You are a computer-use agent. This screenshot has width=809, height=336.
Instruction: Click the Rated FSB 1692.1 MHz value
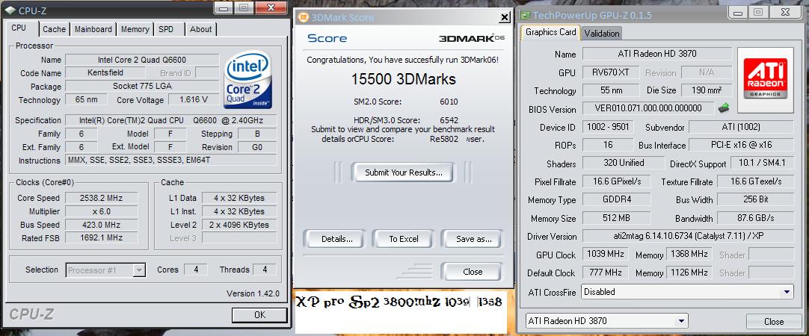101,238
